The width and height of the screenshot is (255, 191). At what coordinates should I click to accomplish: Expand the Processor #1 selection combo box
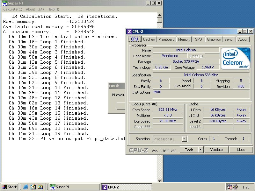[x=184, y=139]
